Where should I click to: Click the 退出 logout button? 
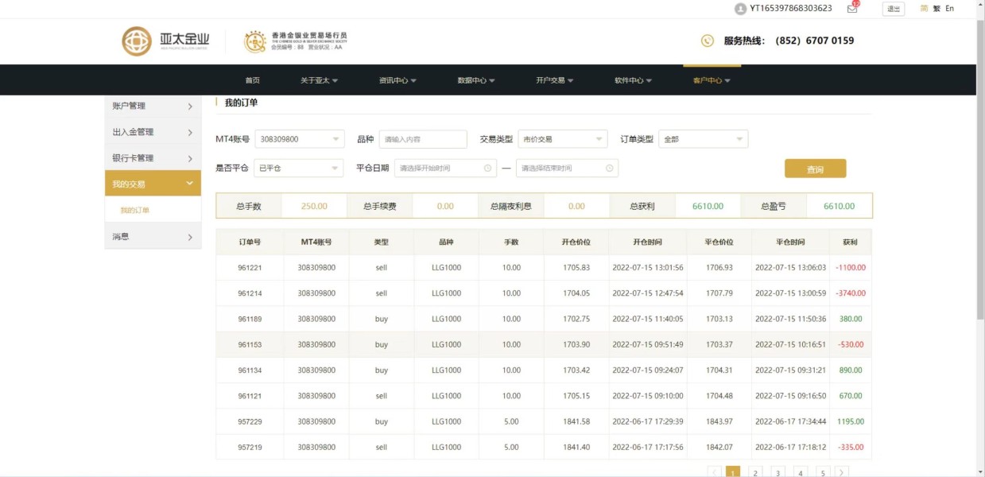(x=894, y=9)
